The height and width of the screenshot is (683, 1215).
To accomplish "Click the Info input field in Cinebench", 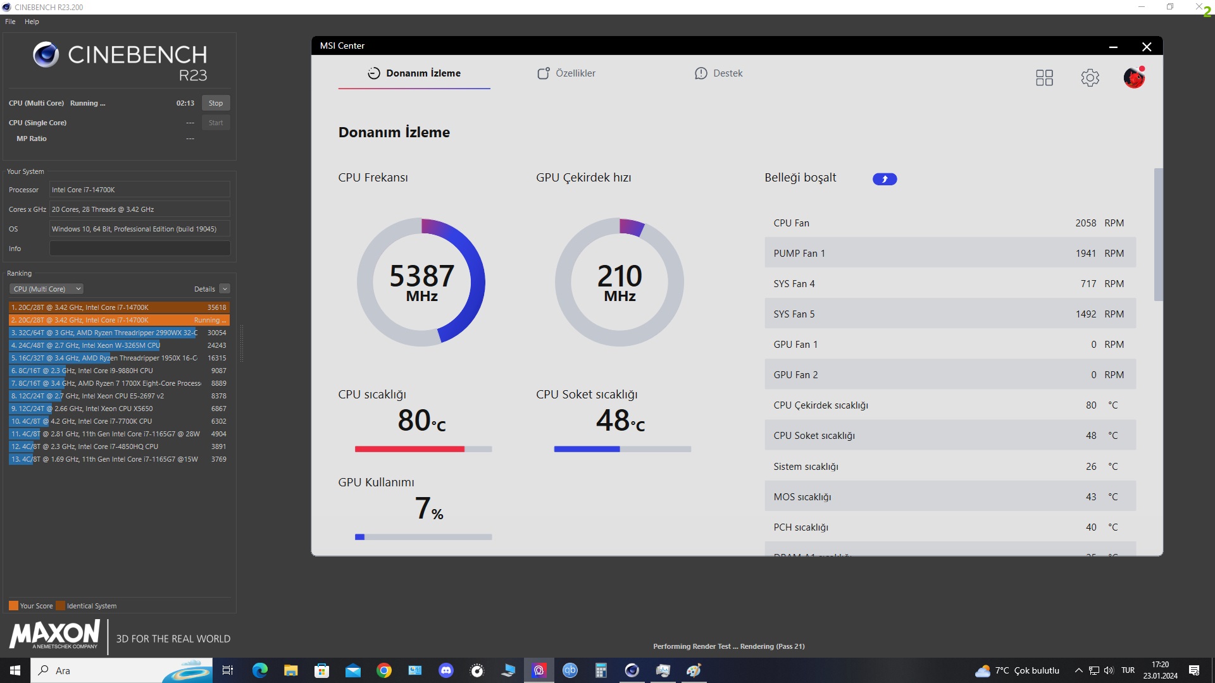I will click(x=140, y=249).
